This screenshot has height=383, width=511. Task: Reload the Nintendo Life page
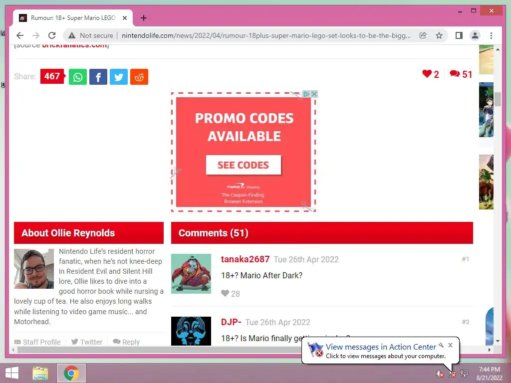point(52,35)
